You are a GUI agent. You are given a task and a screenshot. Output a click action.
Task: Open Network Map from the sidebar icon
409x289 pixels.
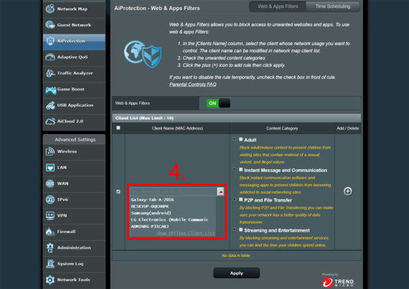(50, 9)
